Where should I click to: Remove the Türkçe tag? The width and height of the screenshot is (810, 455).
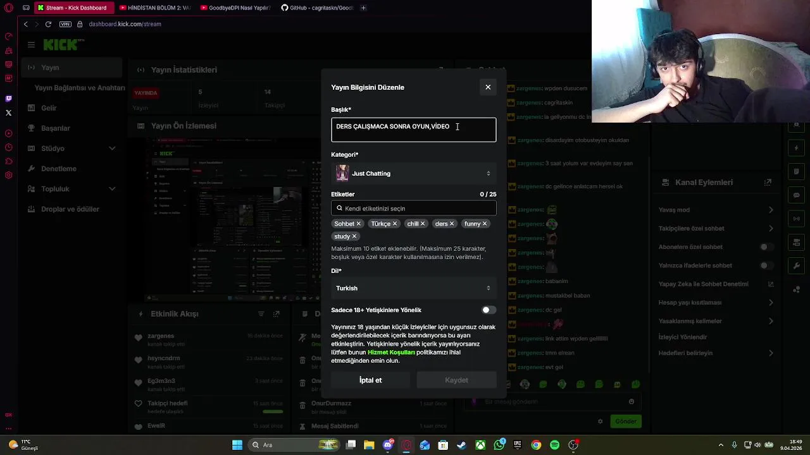(x=394, y=224)
